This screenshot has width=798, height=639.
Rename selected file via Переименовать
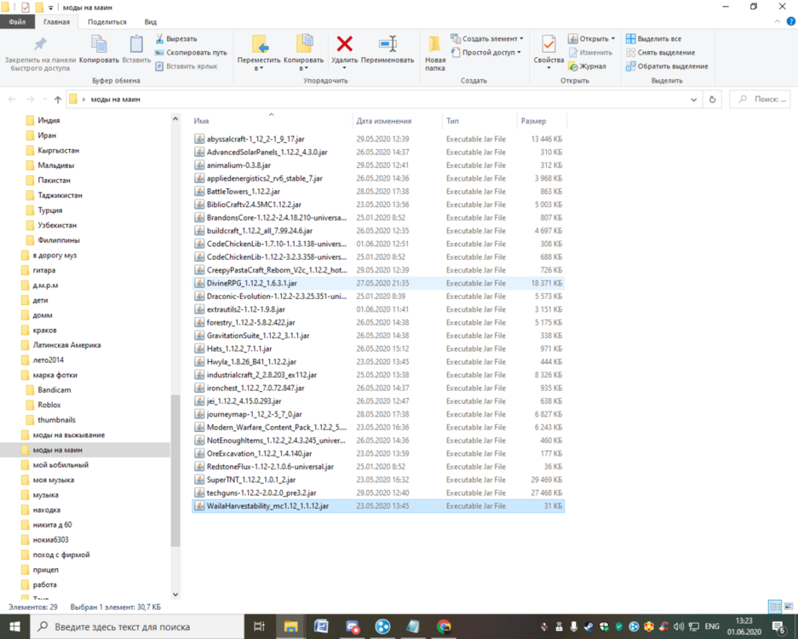pos(388,49)
